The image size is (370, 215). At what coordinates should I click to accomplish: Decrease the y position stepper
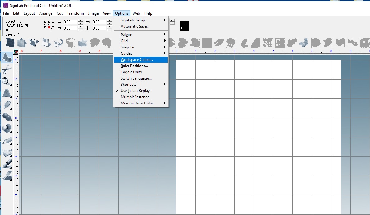tap(81, 30)
